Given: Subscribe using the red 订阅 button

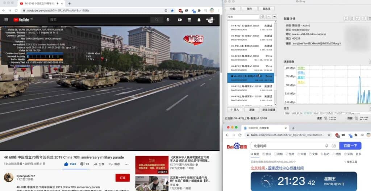Looking at the screenshot, I should (x=122, y=178).
